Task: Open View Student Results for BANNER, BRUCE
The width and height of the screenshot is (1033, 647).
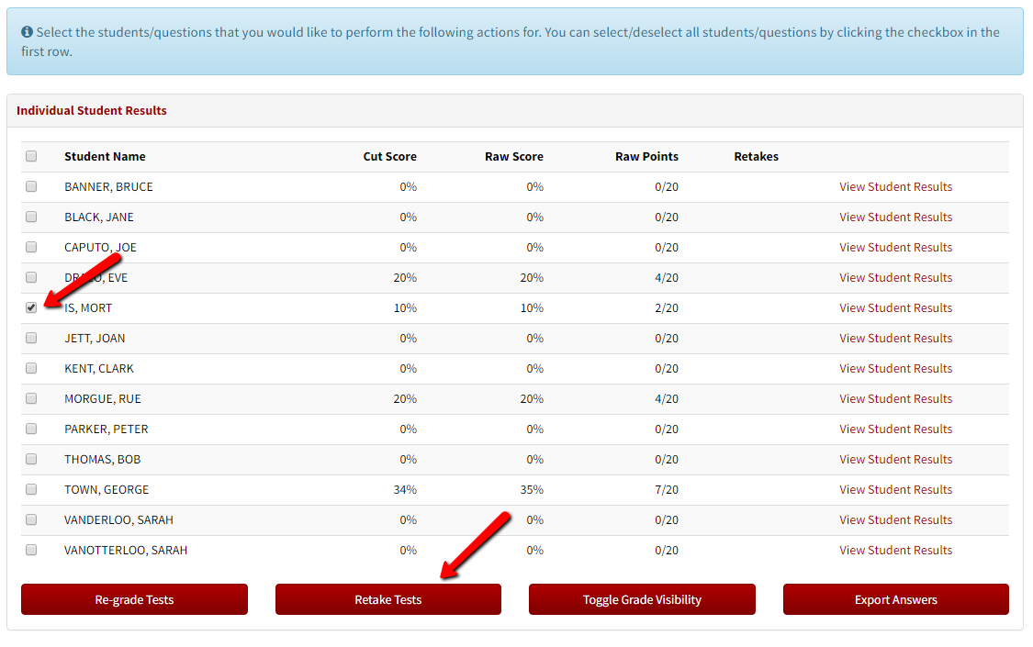Action: point(895,186)
